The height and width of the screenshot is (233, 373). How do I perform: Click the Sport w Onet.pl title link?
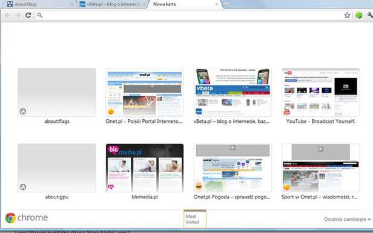coord(320,197)
